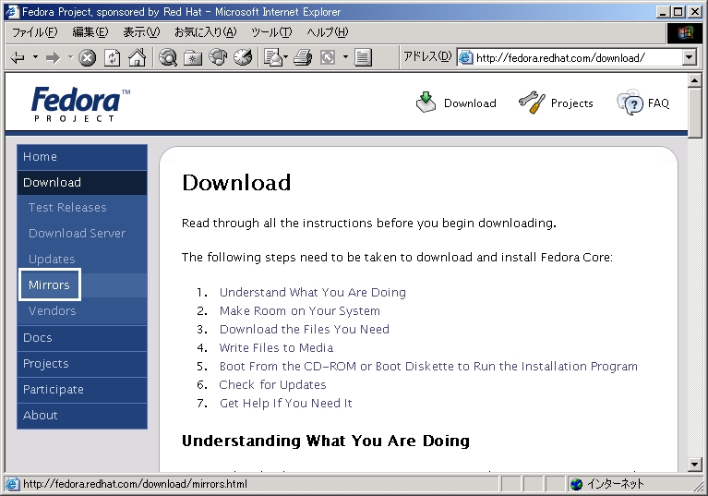Follow Make Room on Your System link

pyautogui.click(x=300, y=310)
